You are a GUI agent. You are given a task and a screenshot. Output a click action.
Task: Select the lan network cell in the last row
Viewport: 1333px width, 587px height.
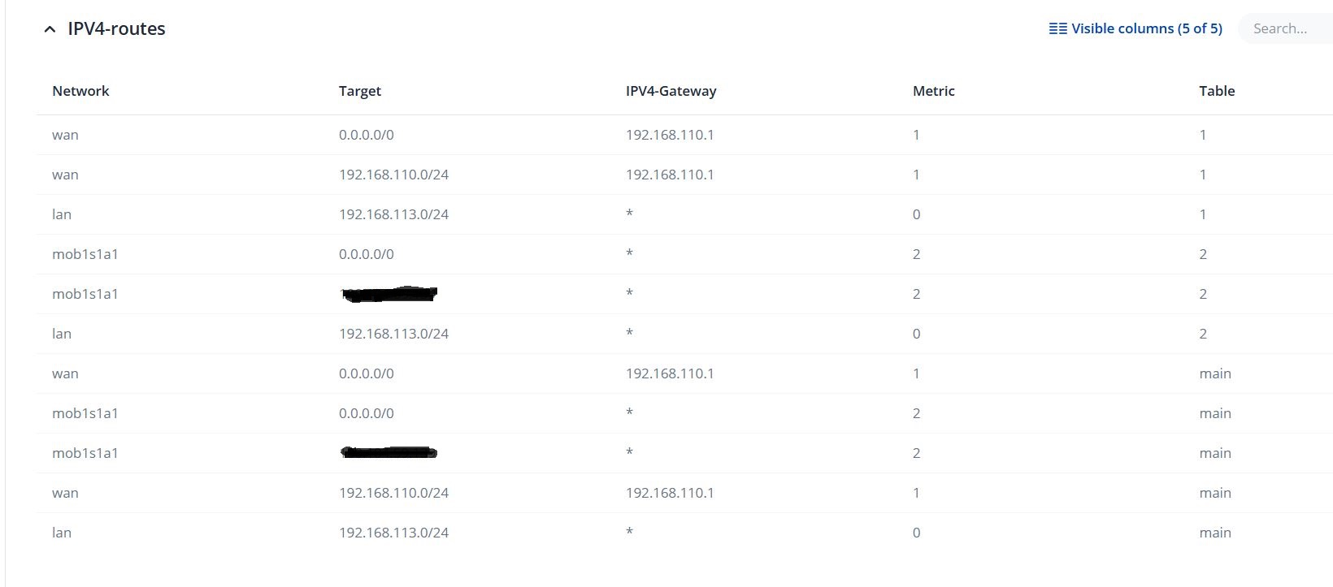tap(62, 533)
